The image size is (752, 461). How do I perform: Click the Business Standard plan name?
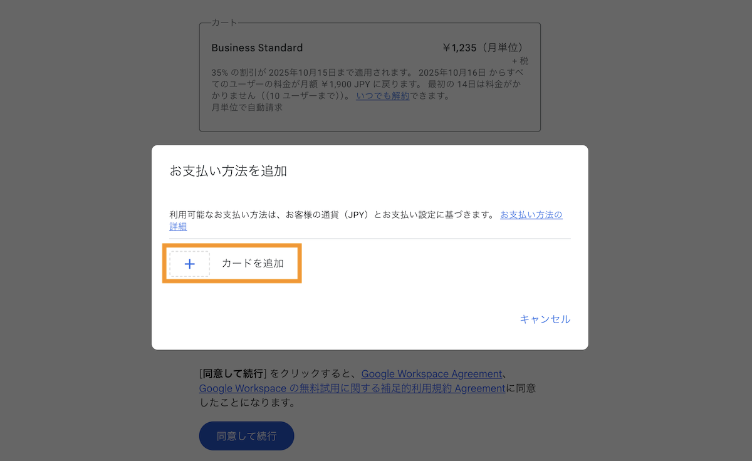257,48
